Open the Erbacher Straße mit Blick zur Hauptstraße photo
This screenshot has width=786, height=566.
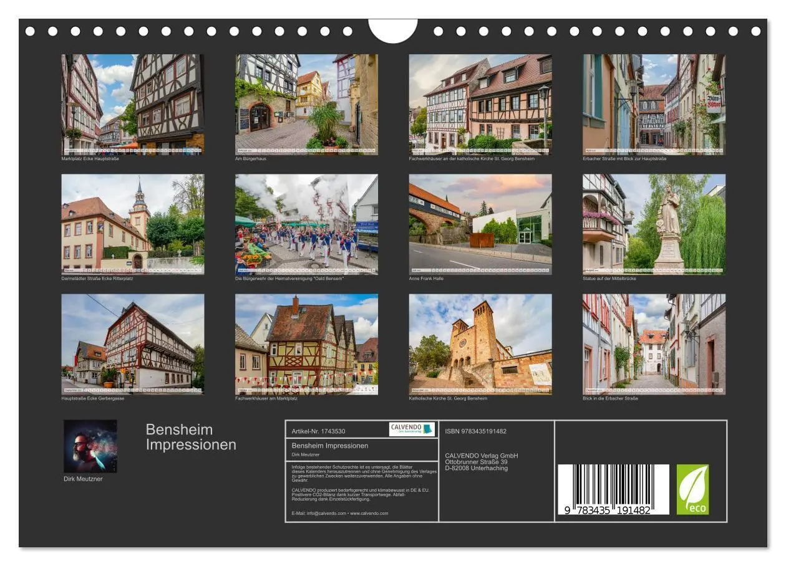(x=654, y=104)
